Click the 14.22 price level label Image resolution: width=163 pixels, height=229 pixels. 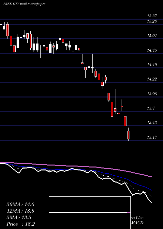[x=152, y=79]
